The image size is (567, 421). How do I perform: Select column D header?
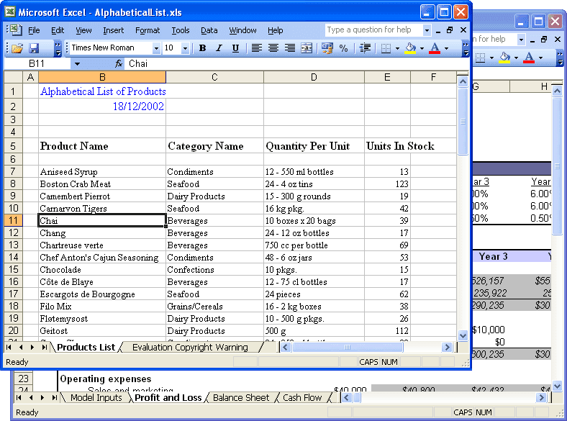tap(314, 78)
